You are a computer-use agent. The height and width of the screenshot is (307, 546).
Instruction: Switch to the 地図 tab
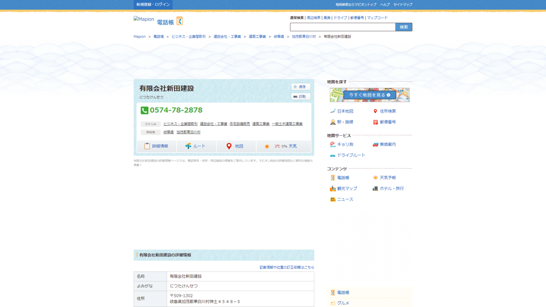click(x=235, y=146)
